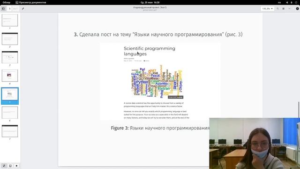Select page 7 thumbnail
Screen dimensions: 300x169
10,131
